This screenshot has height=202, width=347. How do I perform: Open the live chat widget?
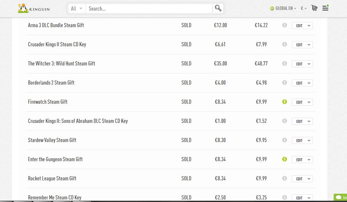pyautogui.click(x=340, y=197)
